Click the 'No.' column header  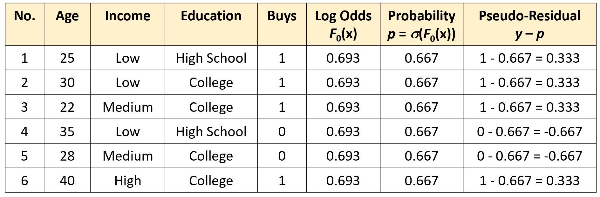click(x=24, y=16)
